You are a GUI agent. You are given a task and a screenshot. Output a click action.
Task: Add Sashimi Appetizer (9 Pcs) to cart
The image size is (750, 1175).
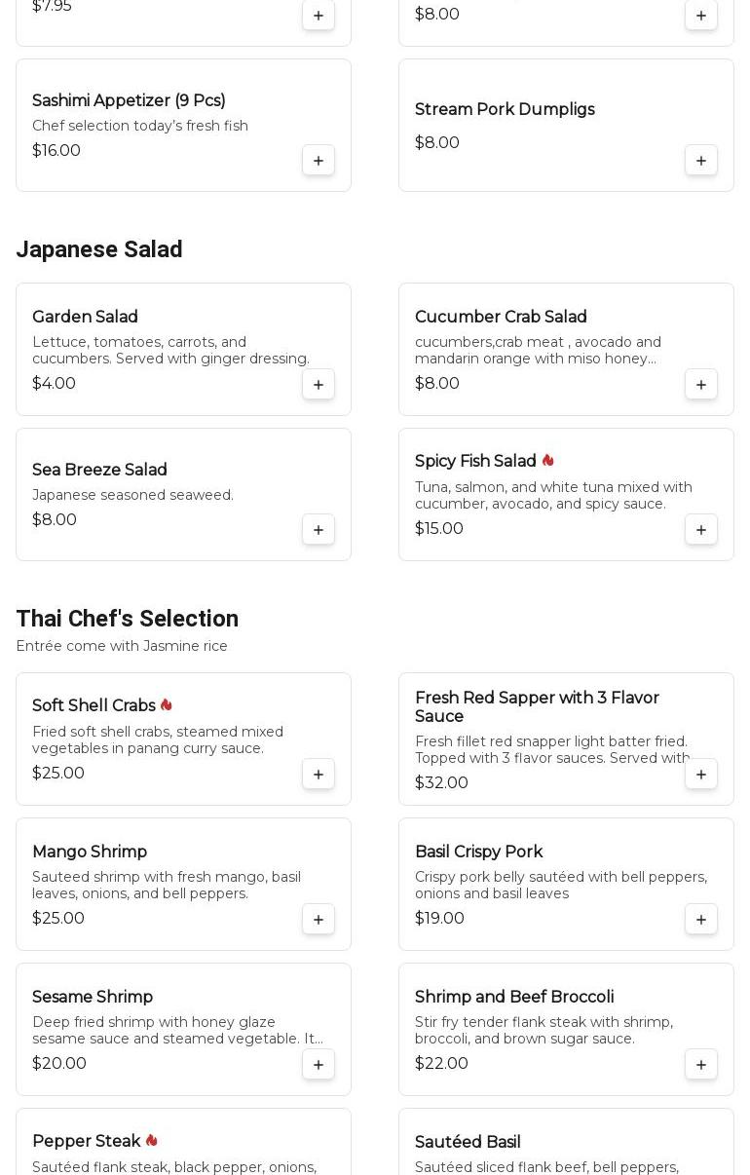[x=319, y=160]
